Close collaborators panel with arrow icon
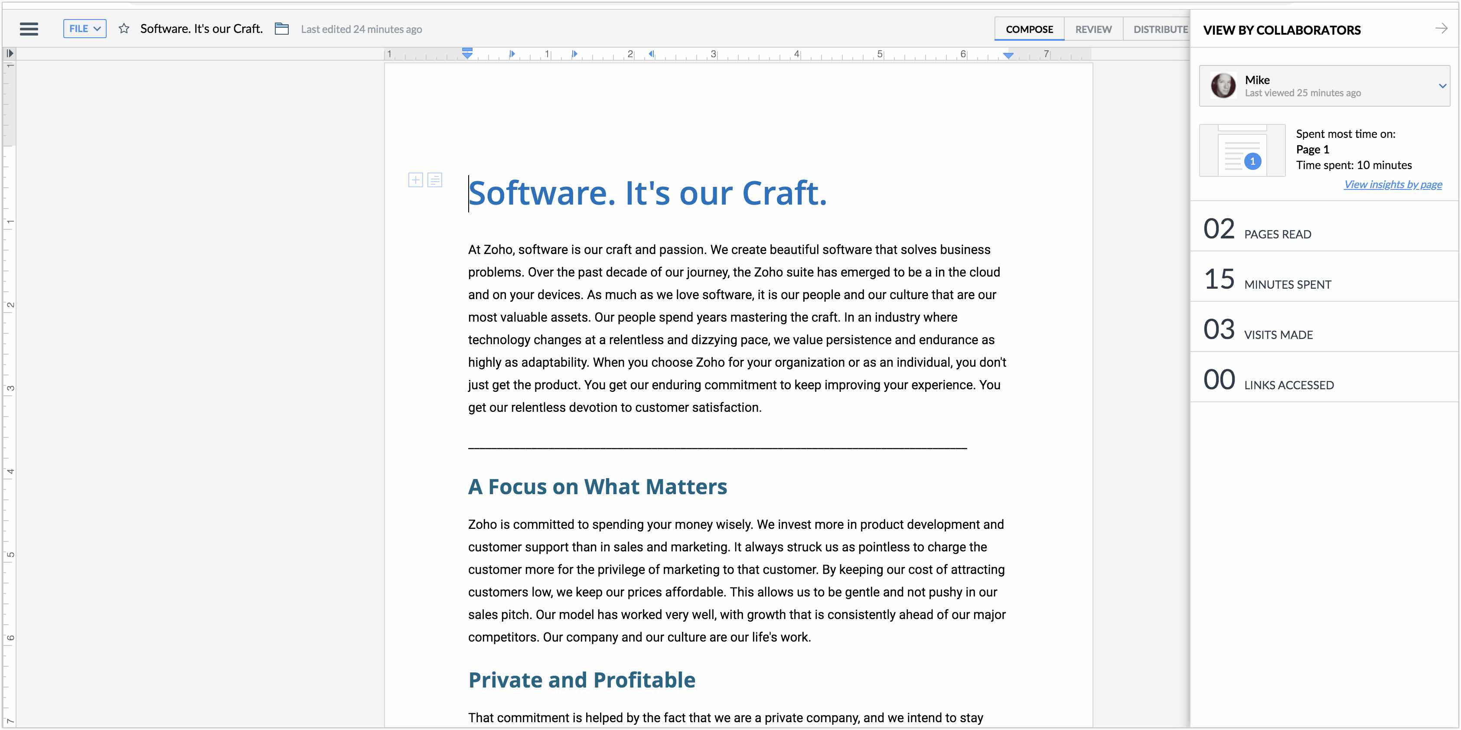Screen dimensions: 1461x730 pos(1441,28)
